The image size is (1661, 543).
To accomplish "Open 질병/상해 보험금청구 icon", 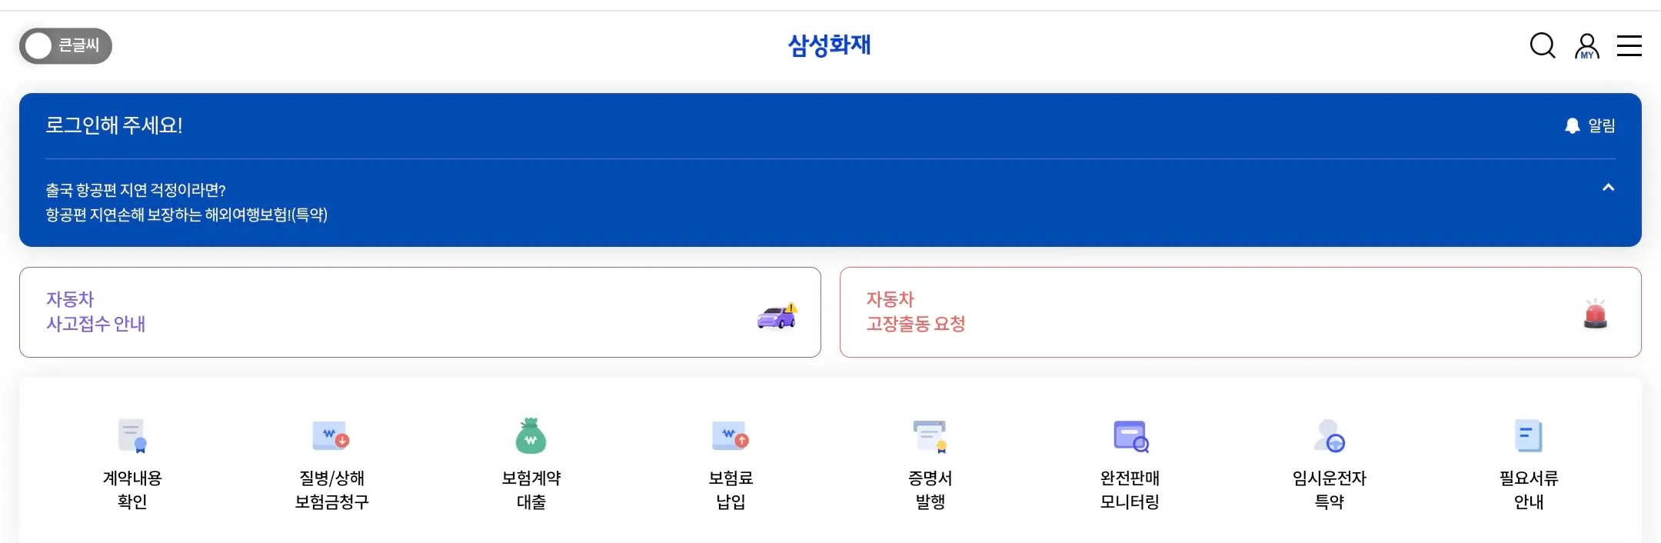I will click(x=331, y=436).
